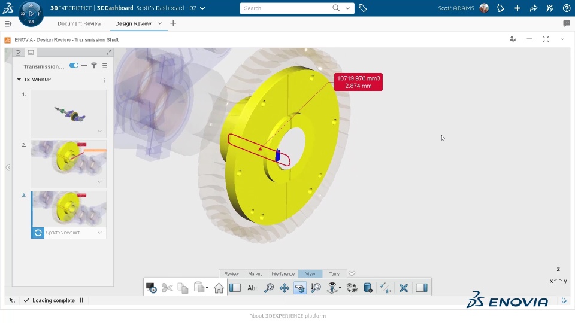The height and width of the screenshot is (323, 575).
Task: Click the status bar selection arrow icon
Action: 12,301
